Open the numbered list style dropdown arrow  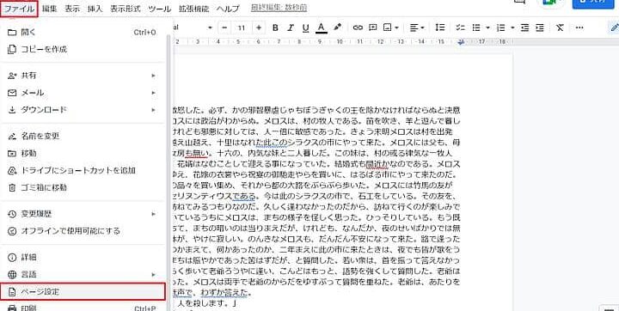tap(512, 27)
